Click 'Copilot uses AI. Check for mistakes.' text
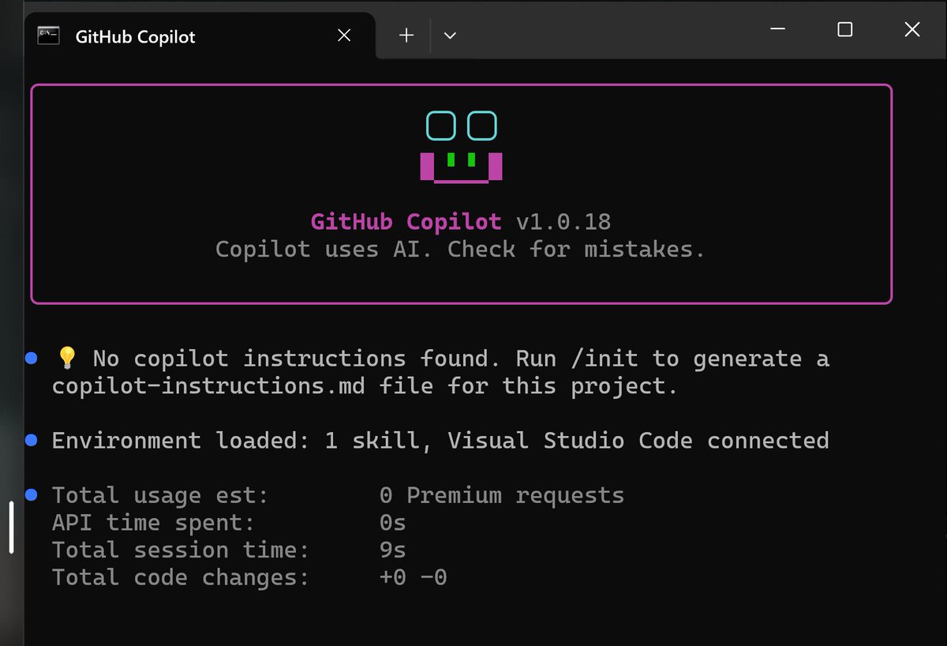The width and height of the screenshot is (947, 646). point(460,250)
